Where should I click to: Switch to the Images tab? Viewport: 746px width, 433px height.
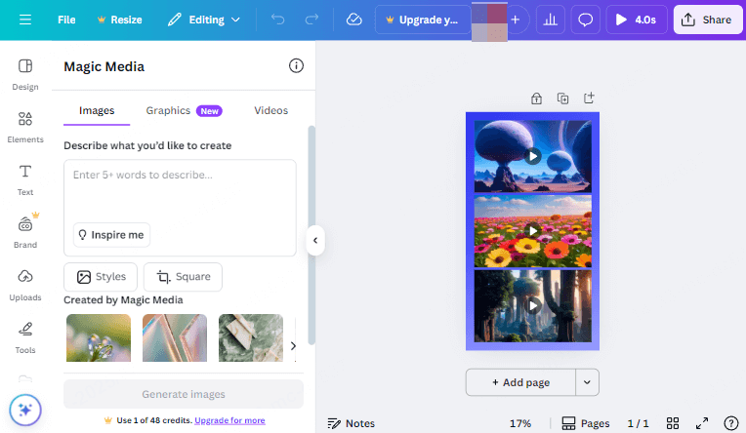tap(97, 111)
